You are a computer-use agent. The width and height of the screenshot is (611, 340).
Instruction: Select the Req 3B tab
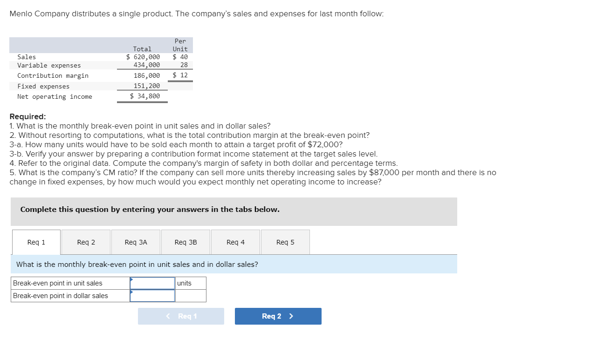point(186,242)
